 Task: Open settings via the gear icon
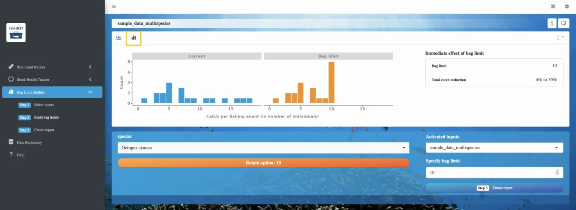coord(567,6)
